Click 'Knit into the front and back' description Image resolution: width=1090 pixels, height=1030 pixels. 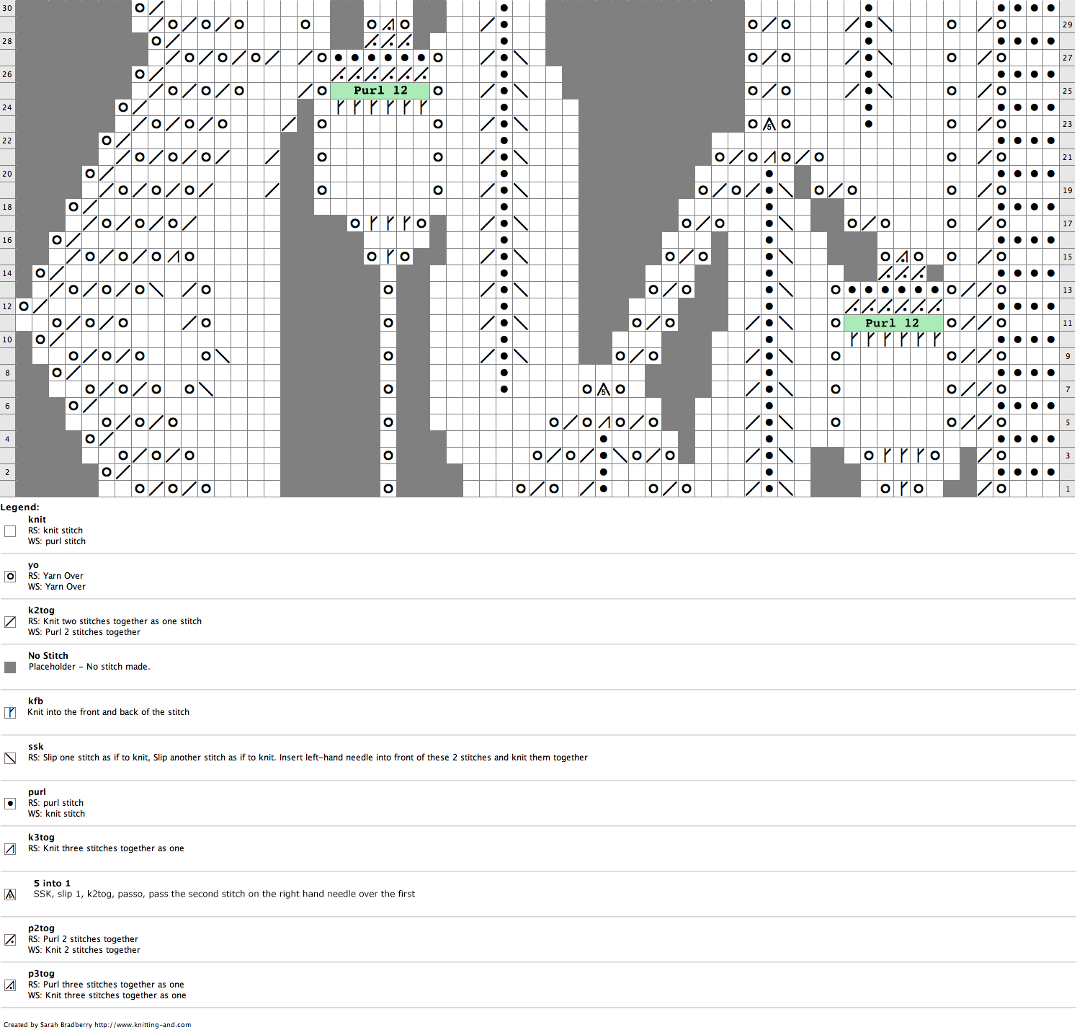point(108,712)
